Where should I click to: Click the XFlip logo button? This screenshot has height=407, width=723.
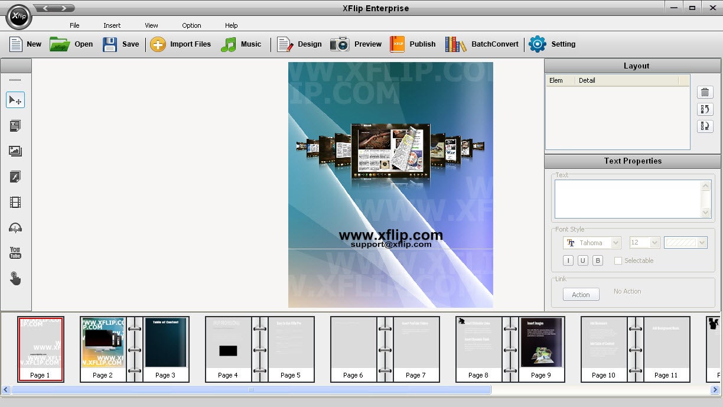[x=18, y=17]
